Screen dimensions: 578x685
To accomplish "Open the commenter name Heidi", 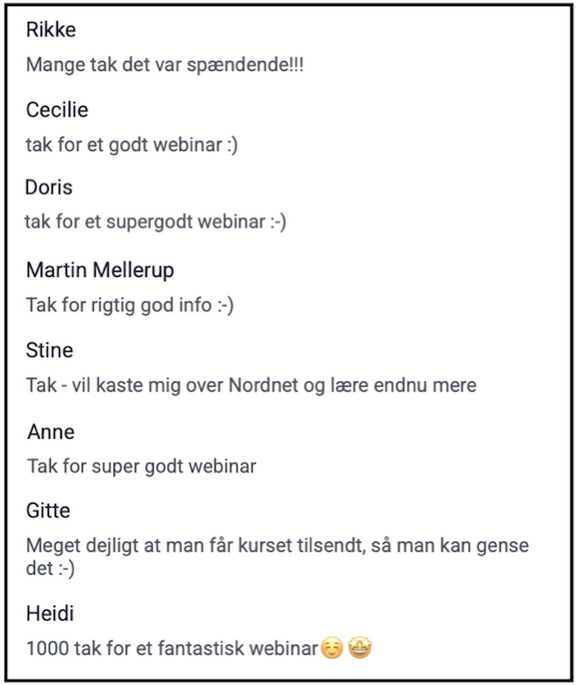I will click(x=50, y=613).
